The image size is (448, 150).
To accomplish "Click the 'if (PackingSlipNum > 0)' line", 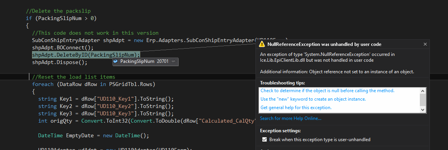I will pyautogui.click(x=61, y=19).
